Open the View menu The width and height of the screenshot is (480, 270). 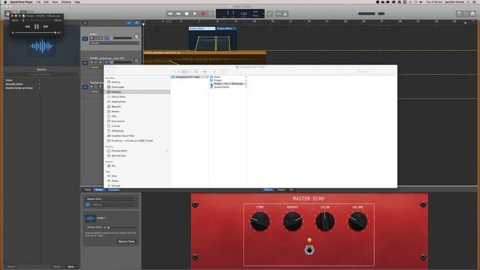pyautogui.click(x=55, y=1)
